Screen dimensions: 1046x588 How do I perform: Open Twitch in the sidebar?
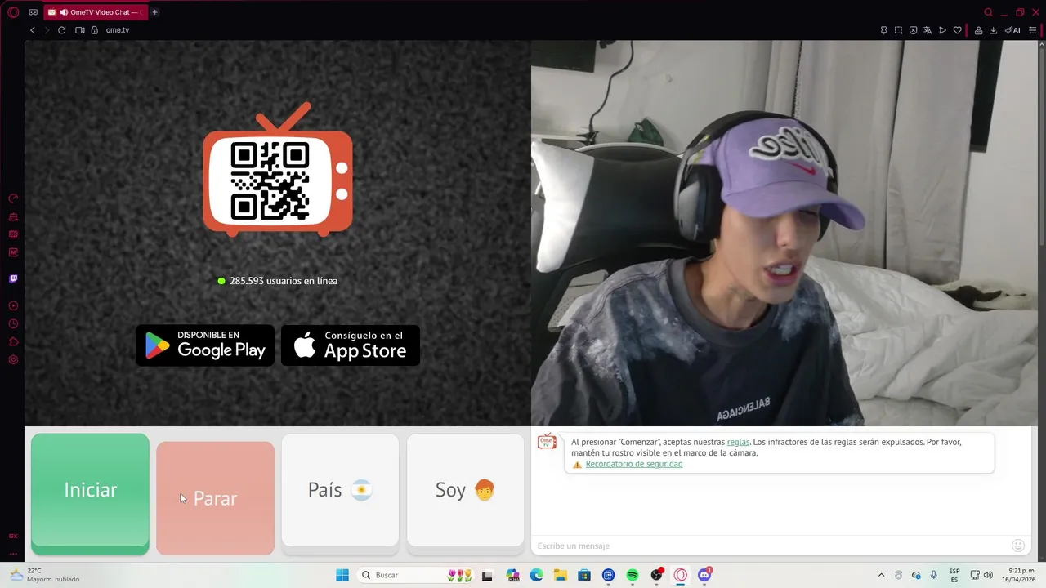click(x=13, y=278)
